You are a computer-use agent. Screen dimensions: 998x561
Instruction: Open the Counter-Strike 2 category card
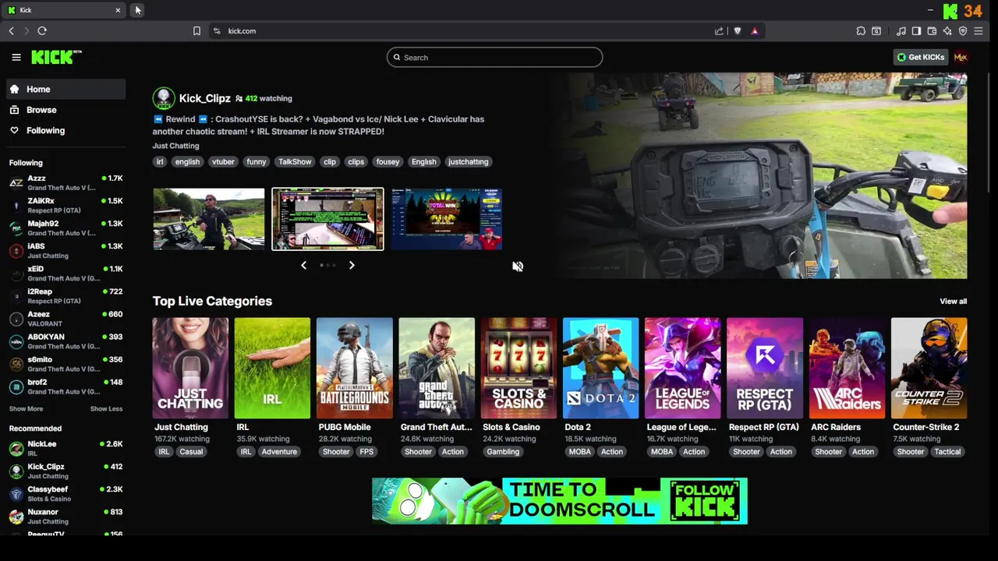pos(929,368)
